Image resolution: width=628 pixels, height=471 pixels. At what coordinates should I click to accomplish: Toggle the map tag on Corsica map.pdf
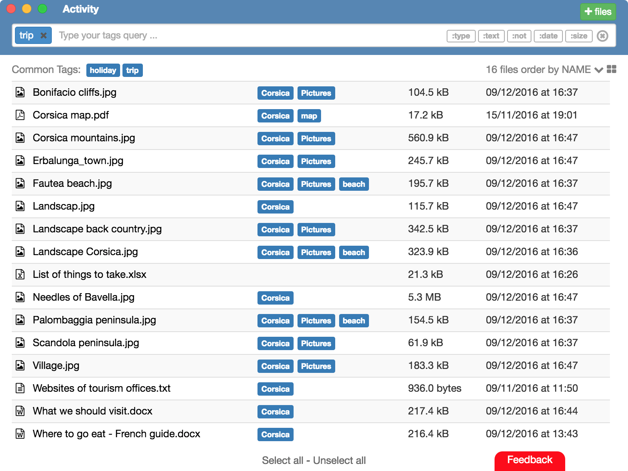[x=309, y=116]
